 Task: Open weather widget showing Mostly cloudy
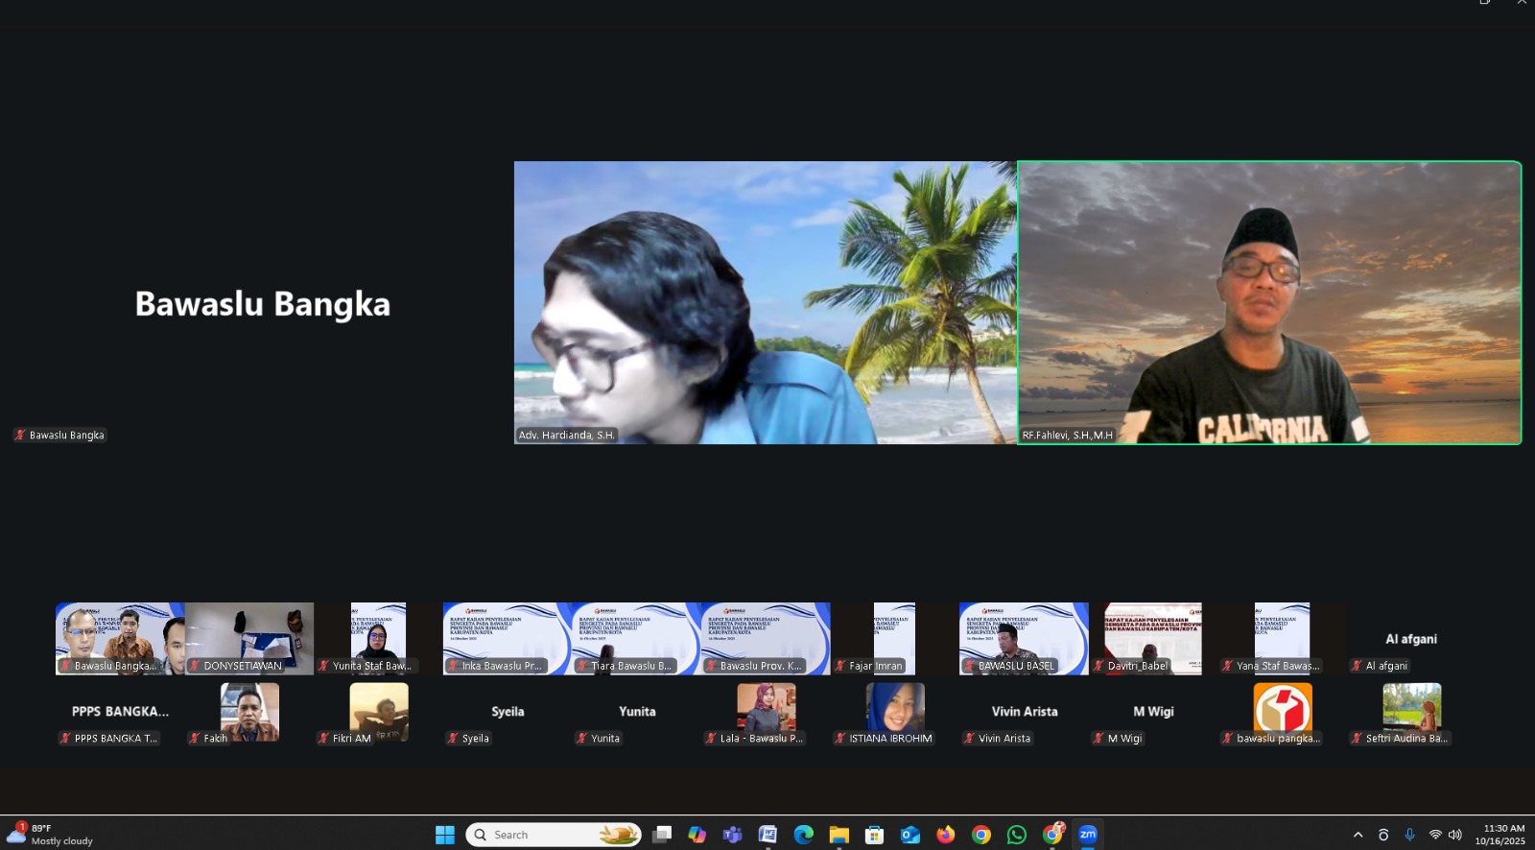[x=53, y=835]
